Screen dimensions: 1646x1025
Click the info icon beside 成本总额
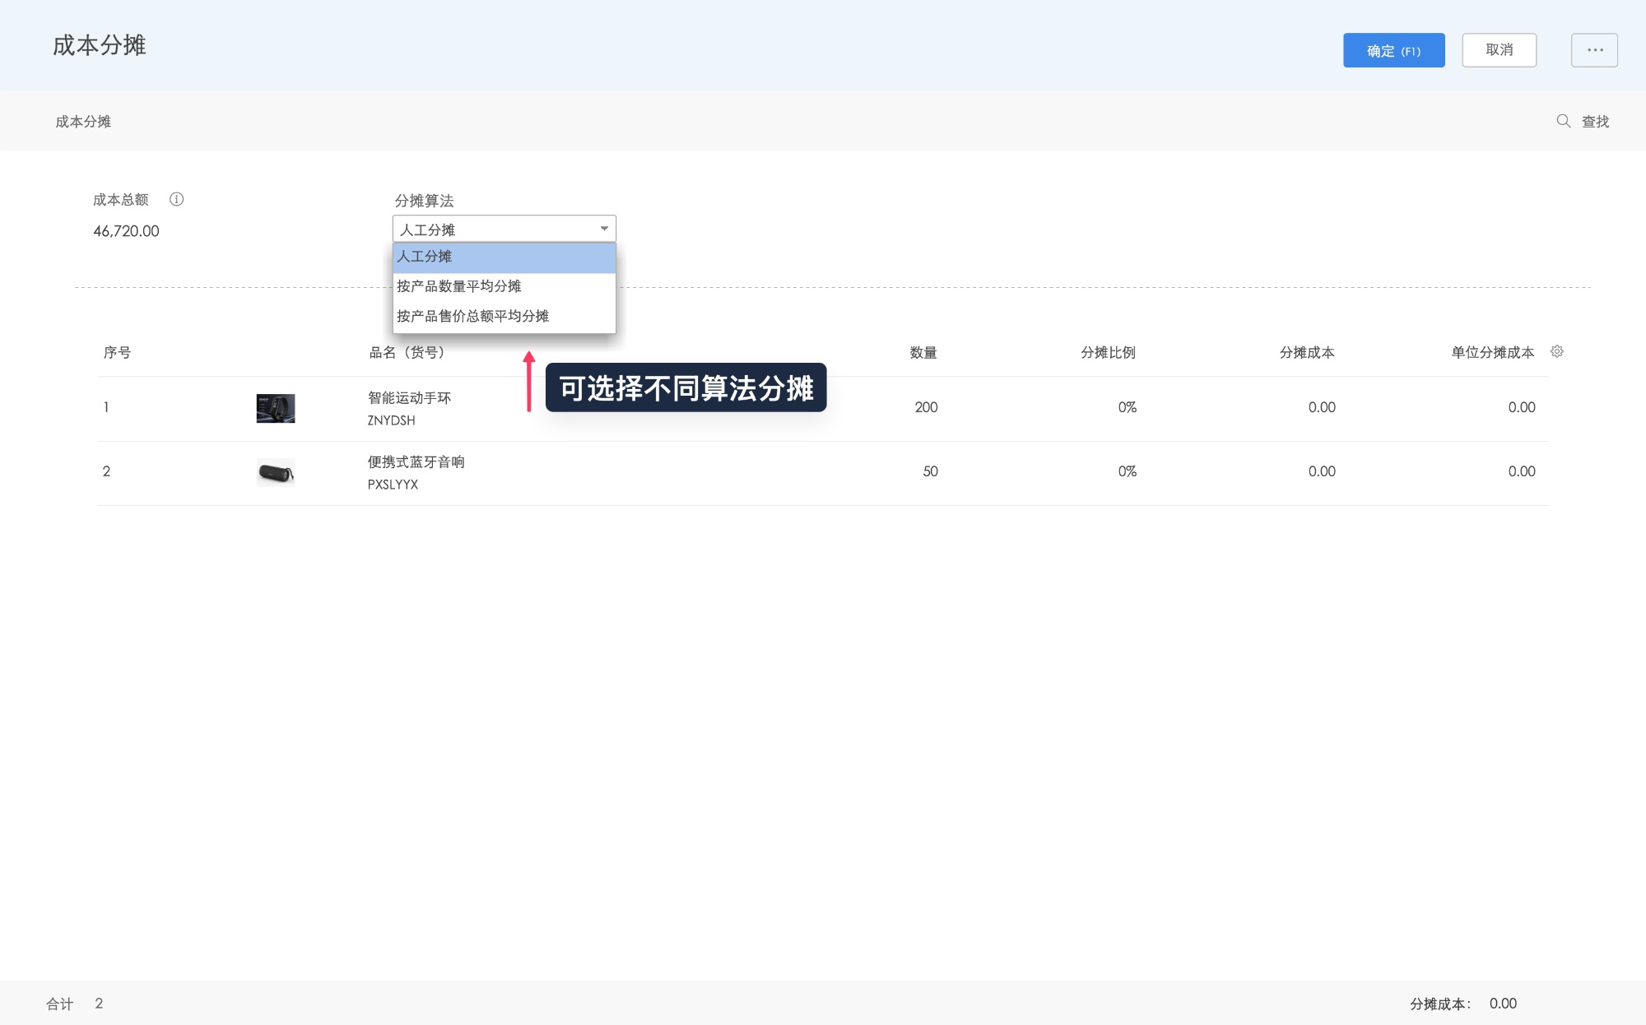click(x=176, y=199)
